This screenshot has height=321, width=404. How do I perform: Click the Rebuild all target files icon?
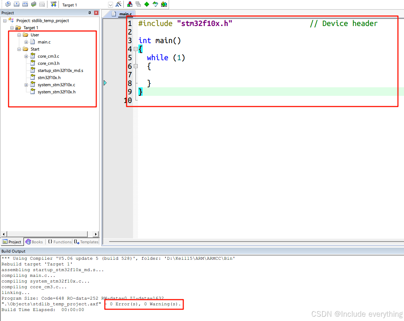pyautogui.click(x=25, y=4)
